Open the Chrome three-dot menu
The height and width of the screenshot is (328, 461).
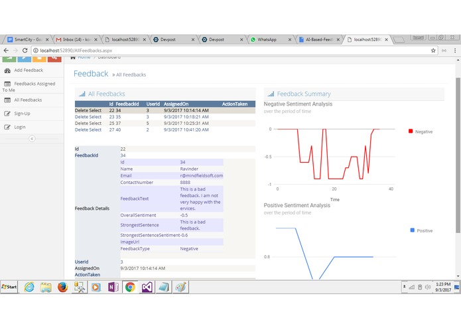[x=455, y=50]
